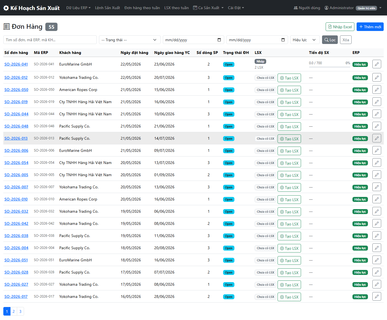Open order link SO-2026-044

tap(16, 114)
